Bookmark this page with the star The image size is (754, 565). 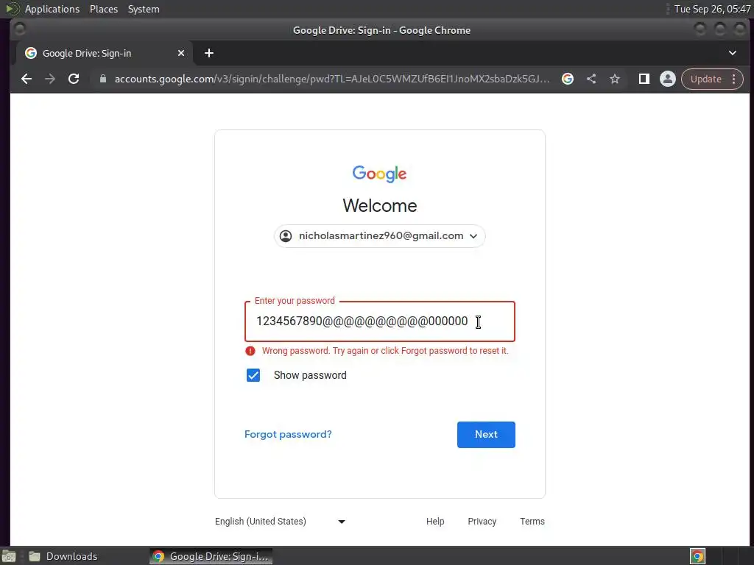pyautogui.click(x=615, y=79)
